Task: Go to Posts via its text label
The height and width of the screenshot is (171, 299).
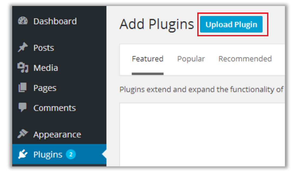Action: [x=44, y=48]
